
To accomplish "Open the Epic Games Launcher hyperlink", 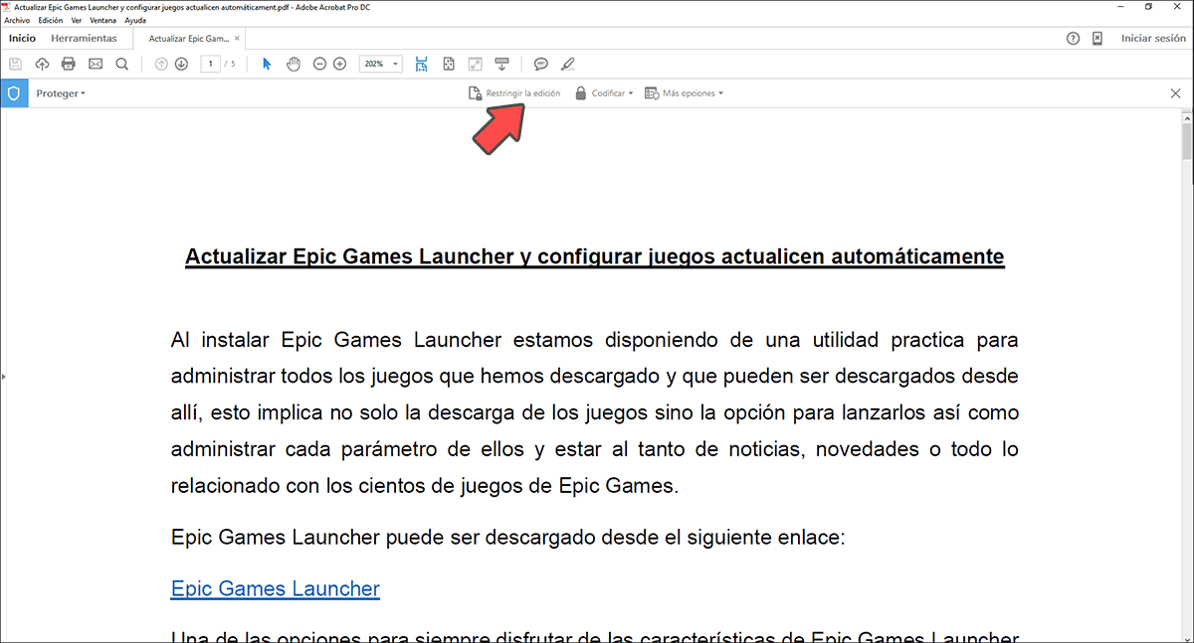I will 275,588.
